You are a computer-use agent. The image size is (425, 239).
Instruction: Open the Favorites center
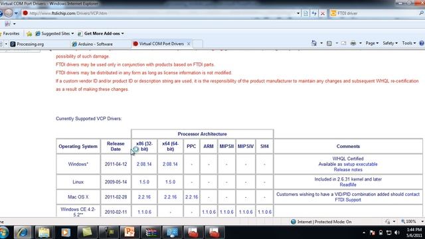pyautogui.click(x=11, y=34)
